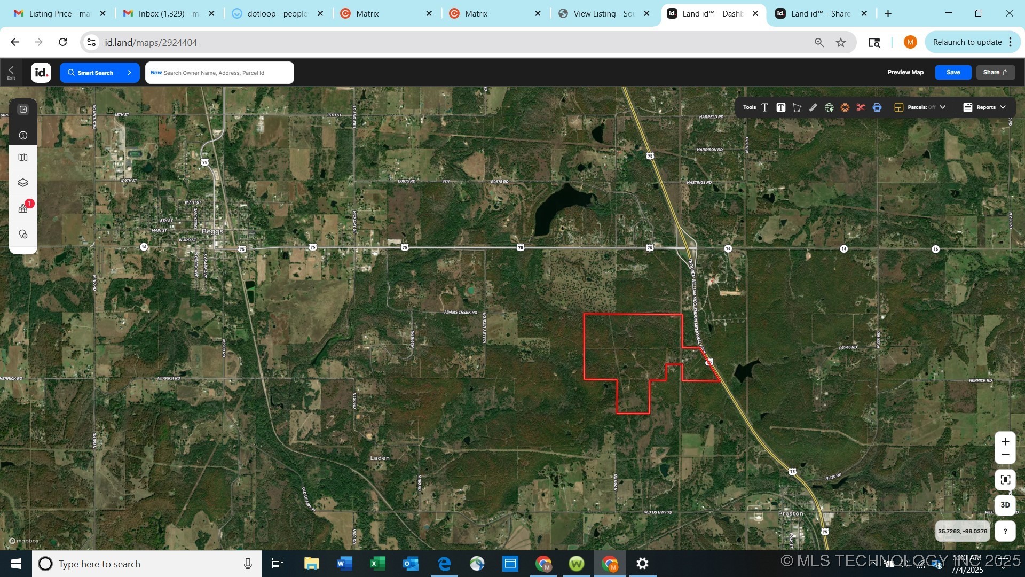Switch to the Matrix browser tab
This screenshot has width=1025, height=577.
[x=367, y=13]
